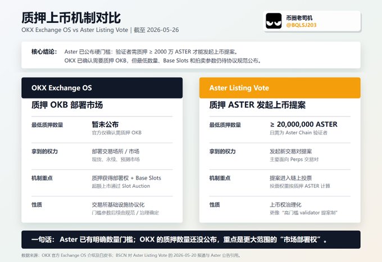
Task: Click the dark 一句话 summary banner
Action: tap(191, 240)
